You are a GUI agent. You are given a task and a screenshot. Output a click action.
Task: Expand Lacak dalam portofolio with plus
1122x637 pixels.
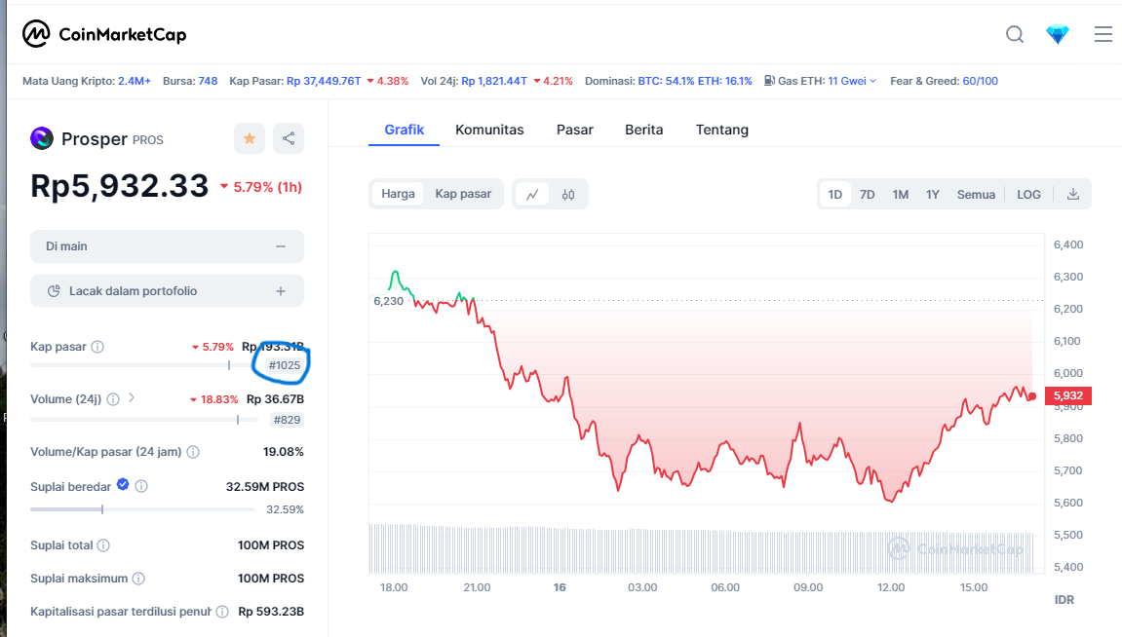[x=281, y=291]
